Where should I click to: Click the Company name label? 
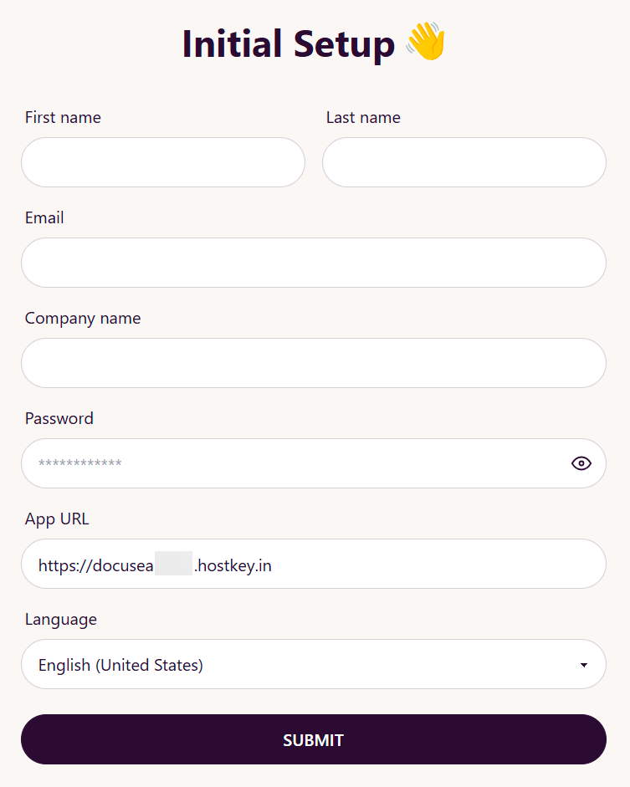[83, 319]
